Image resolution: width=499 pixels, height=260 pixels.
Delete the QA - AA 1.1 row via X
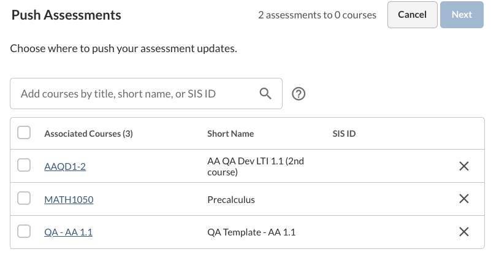(464, 232)
